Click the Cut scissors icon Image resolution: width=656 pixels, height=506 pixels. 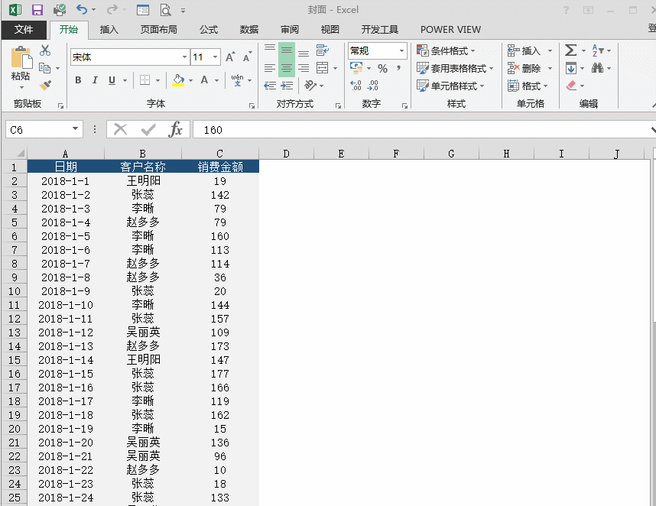(x=45, y=51)
